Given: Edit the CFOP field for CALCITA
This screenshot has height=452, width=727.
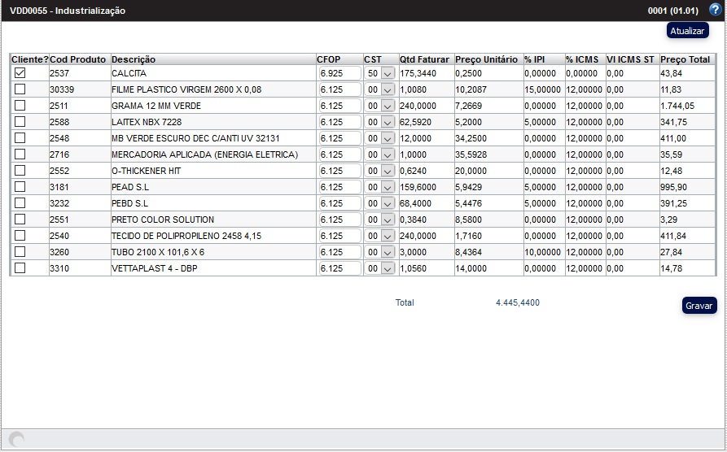Looking at the screenshot, I should (339, 73).
